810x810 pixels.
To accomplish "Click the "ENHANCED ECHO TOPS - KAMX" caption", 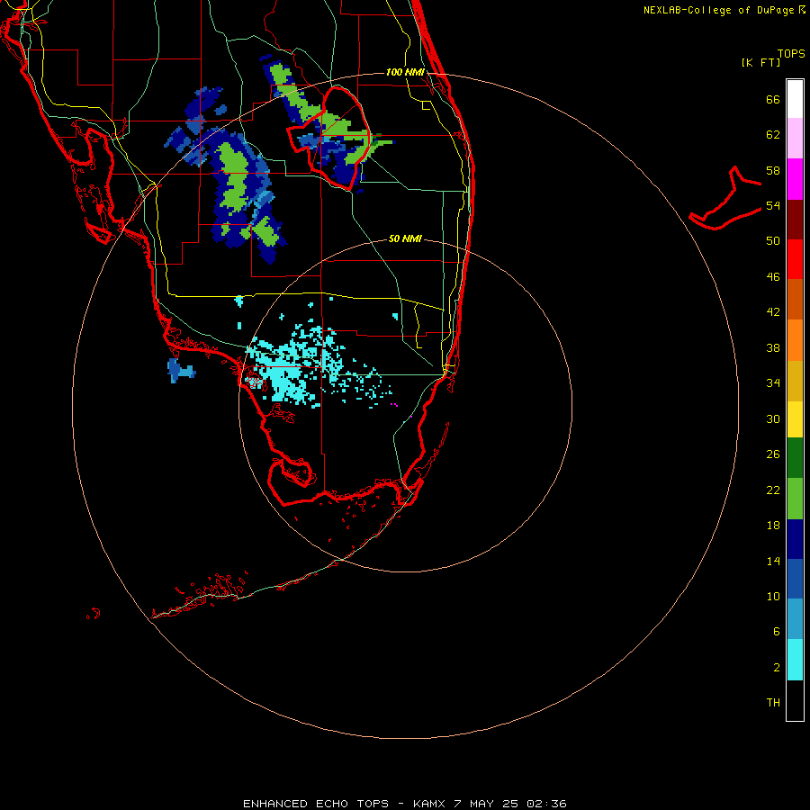I will coord(344,804).
